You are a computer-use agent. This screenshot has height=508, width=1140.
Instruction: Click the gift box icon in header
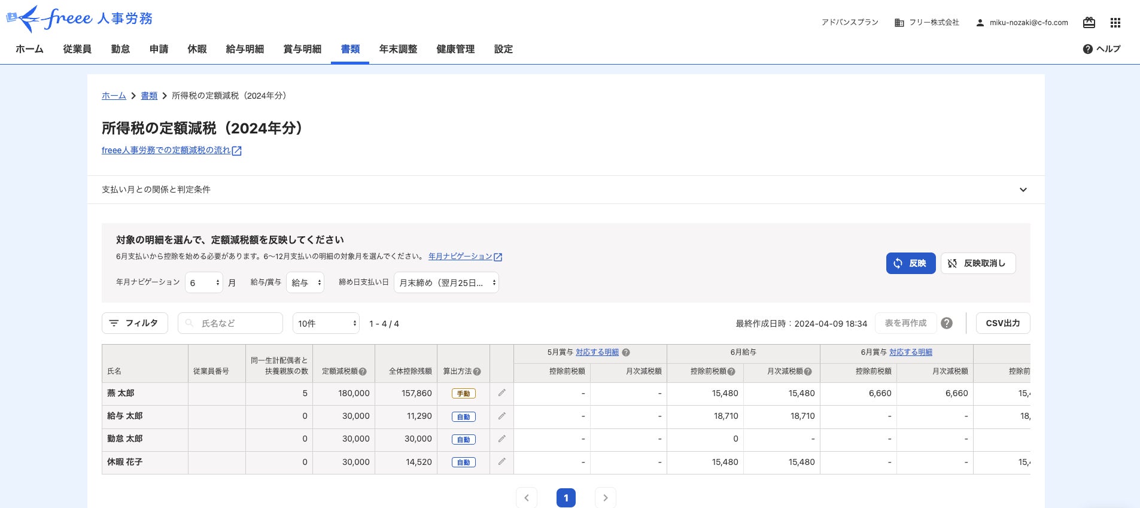[1089, 23]
